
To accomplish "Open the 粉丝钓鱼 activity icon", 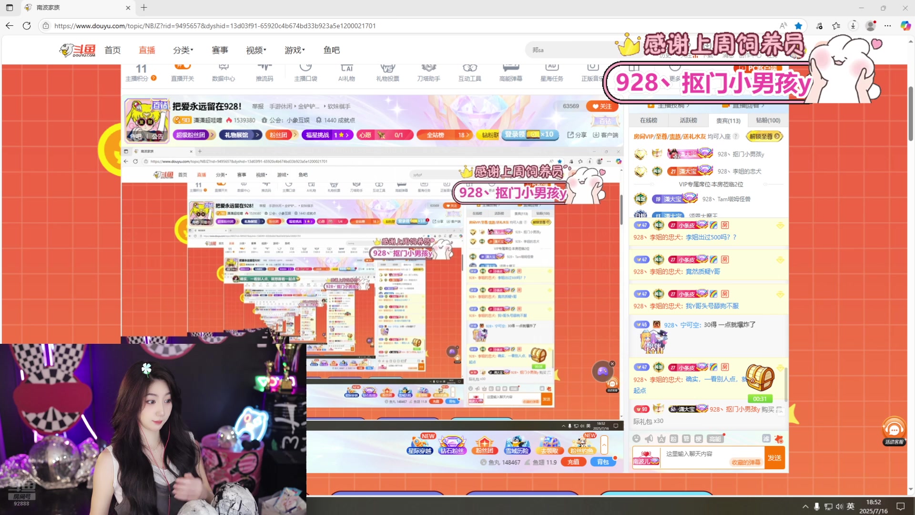I will coord(582,444).
